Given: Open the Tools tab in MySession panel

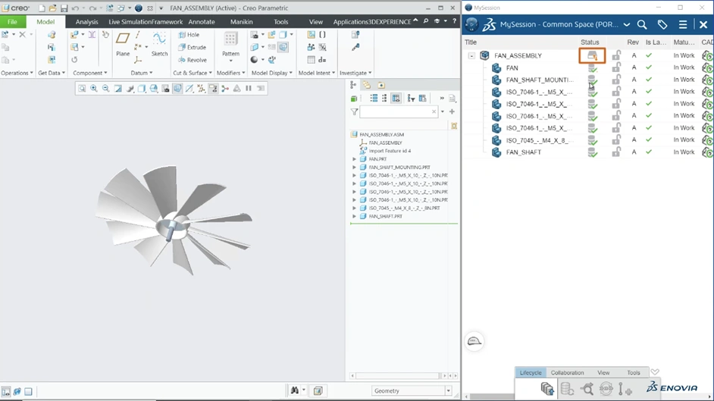Looking at the screenshot, I should (x=634, y=372).
